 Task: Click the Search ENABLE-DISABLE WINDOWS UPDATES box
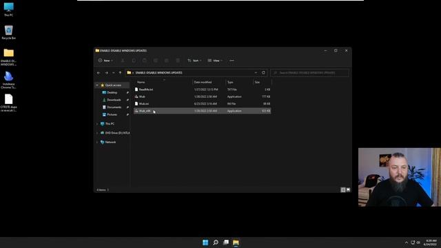[309, 73]
